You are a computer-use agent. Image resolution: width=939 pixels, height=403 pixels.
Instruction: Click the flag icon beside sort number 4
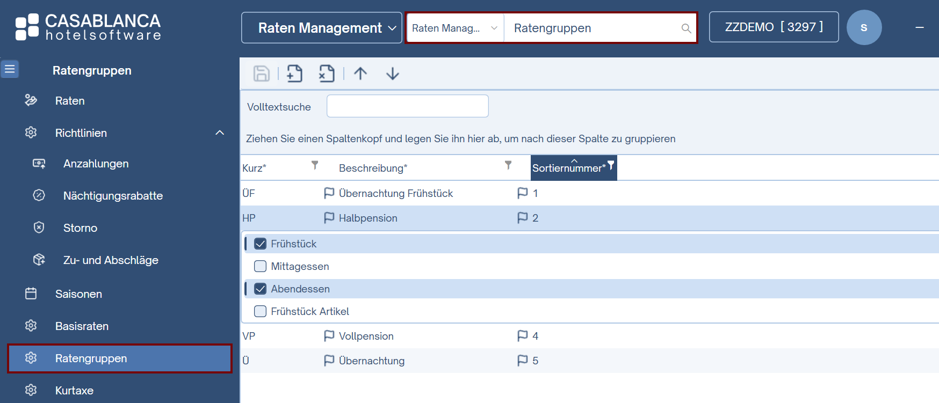pyautogui.click(x=522, y=336)
